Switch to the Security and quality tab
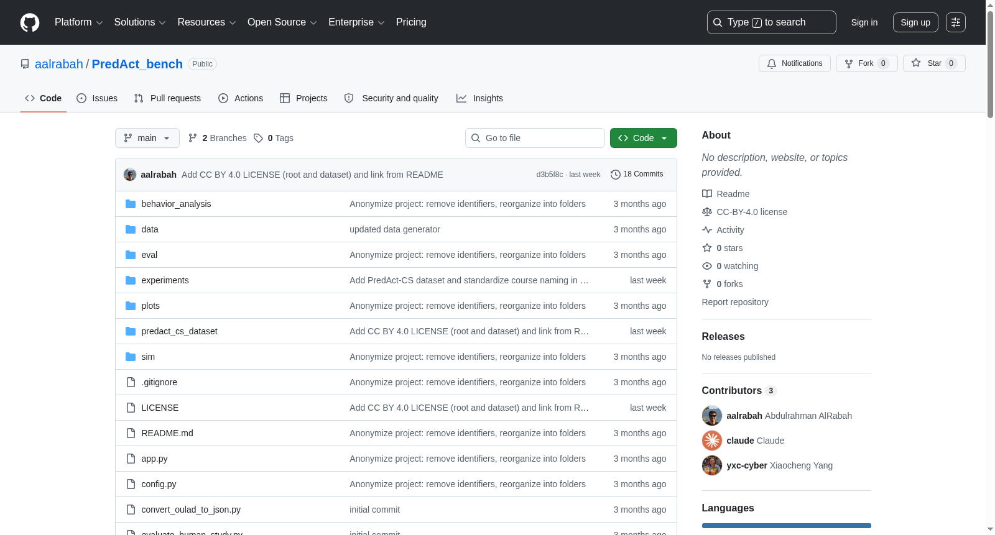This screenshot has height=535, width=995. click(391, 98)
